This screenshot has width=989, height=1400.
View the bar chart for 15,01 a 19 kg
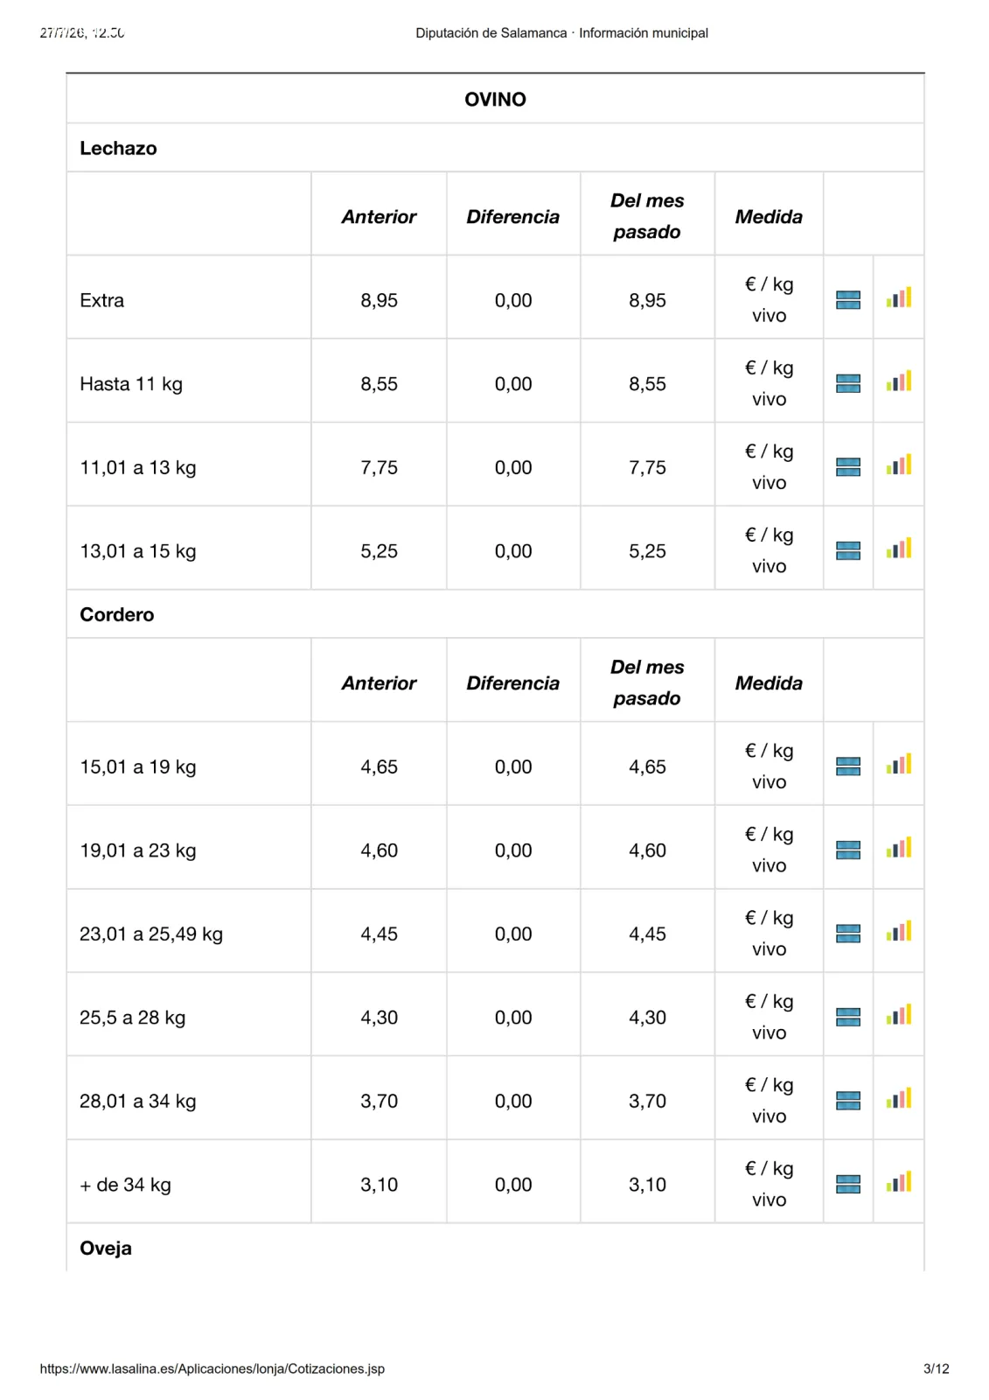pyautogui.click(x=898, y=764)
